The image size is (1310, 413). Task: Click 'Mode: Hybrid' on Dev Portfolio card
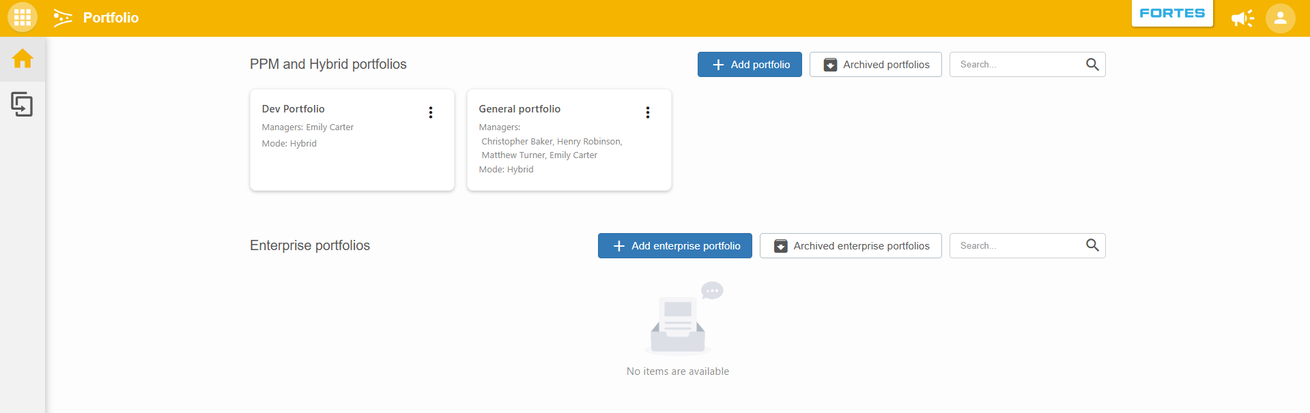coord(289,144)
